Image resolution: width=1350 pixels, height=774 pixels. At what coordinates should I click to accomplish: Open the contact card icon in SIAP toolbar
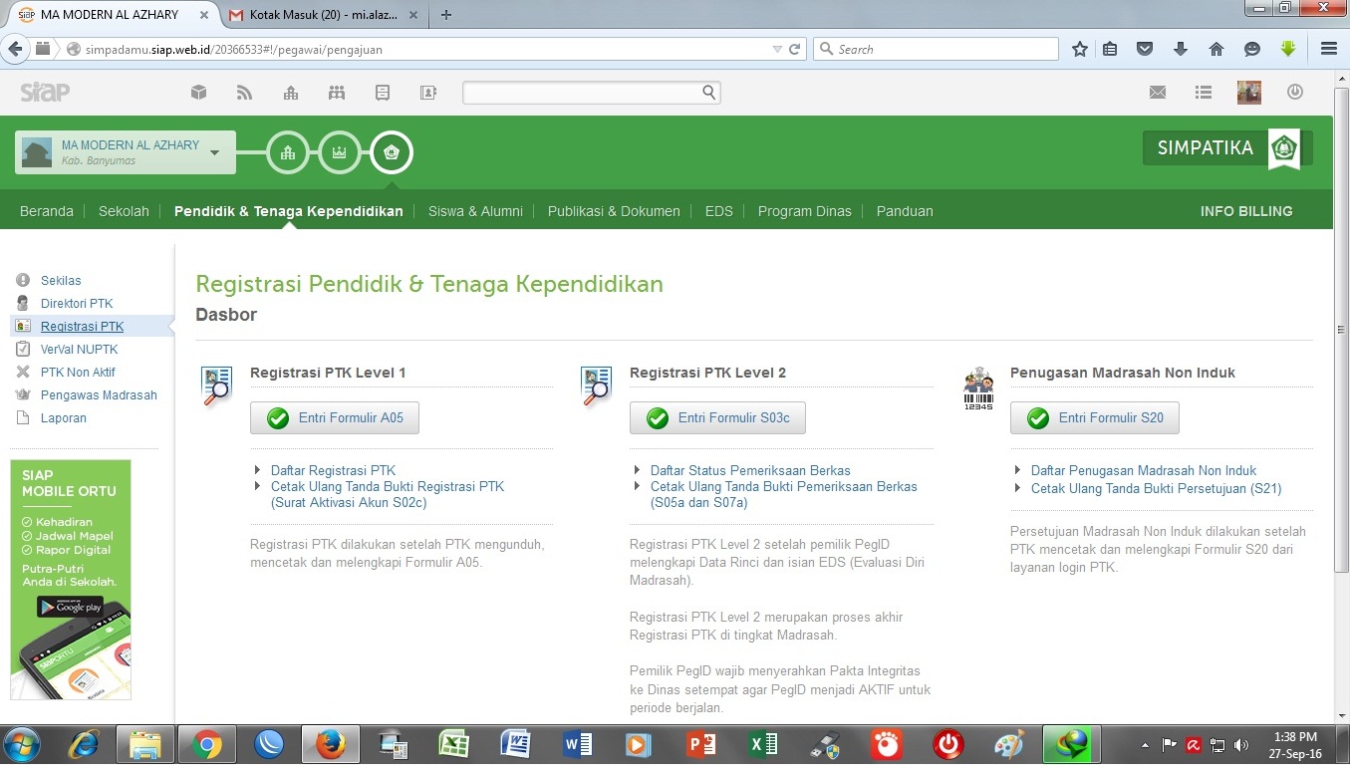point(427,92)
